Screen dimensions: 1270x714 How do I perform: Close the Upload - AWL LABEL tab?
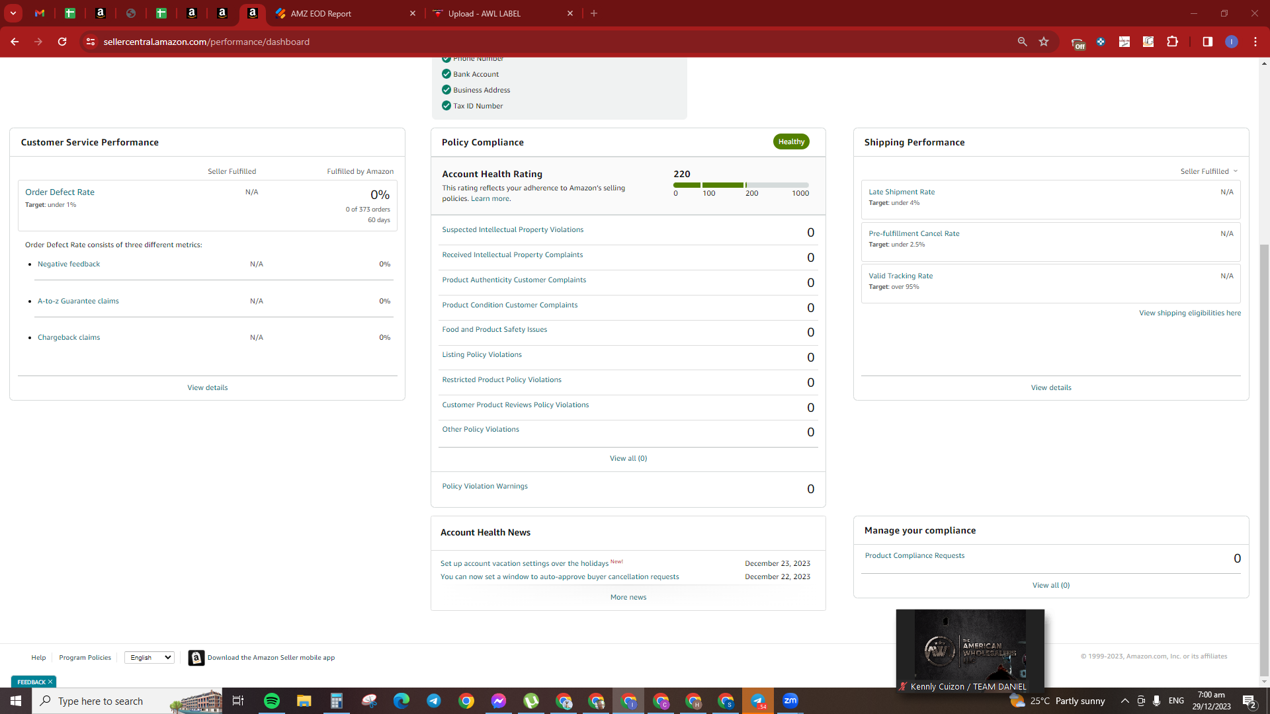click(570, 13)
